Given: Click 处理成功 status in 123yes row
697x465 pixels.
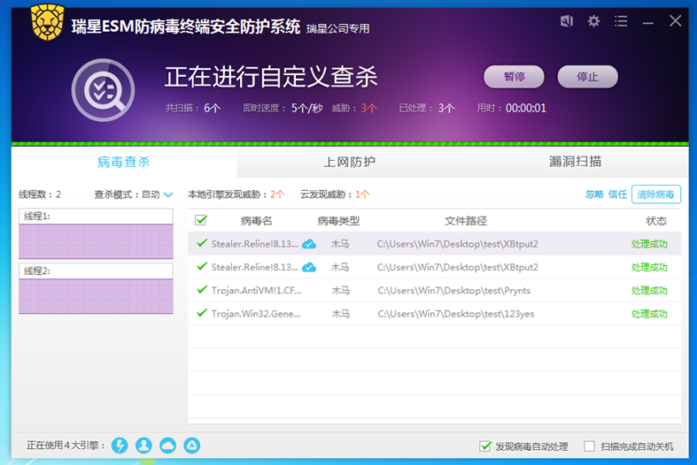Looking at the screenshot, I should pyautogui.click(x=649, y=314).
